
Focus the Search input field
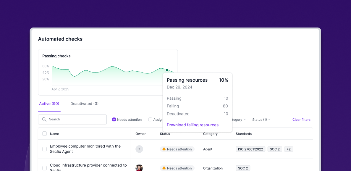click(x=72, y=119)
